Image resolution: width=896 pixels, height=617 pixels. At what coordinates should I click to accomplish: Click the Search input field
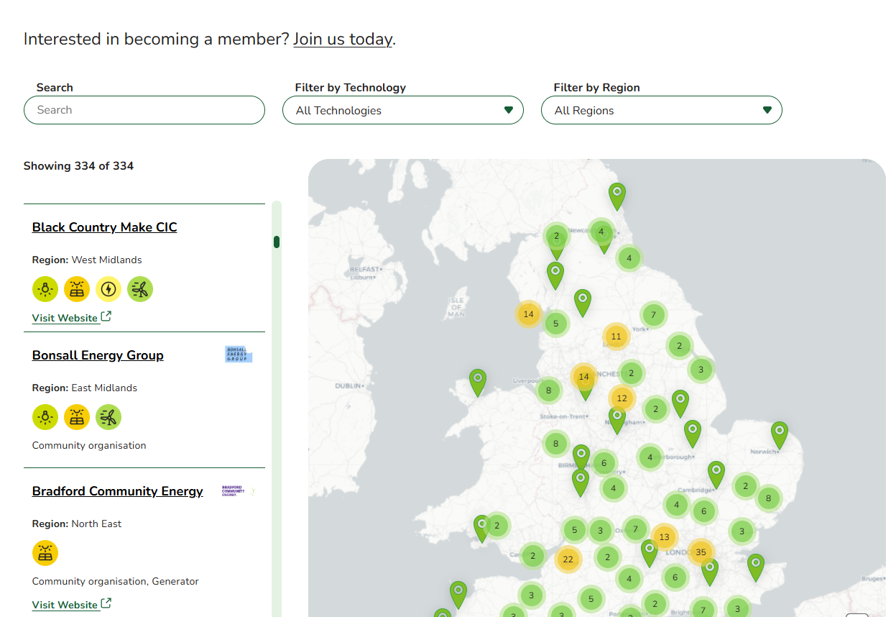pos(144,110)
